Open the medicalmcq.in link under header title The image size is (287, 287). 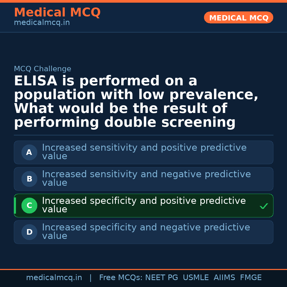(x=42, y=23)
